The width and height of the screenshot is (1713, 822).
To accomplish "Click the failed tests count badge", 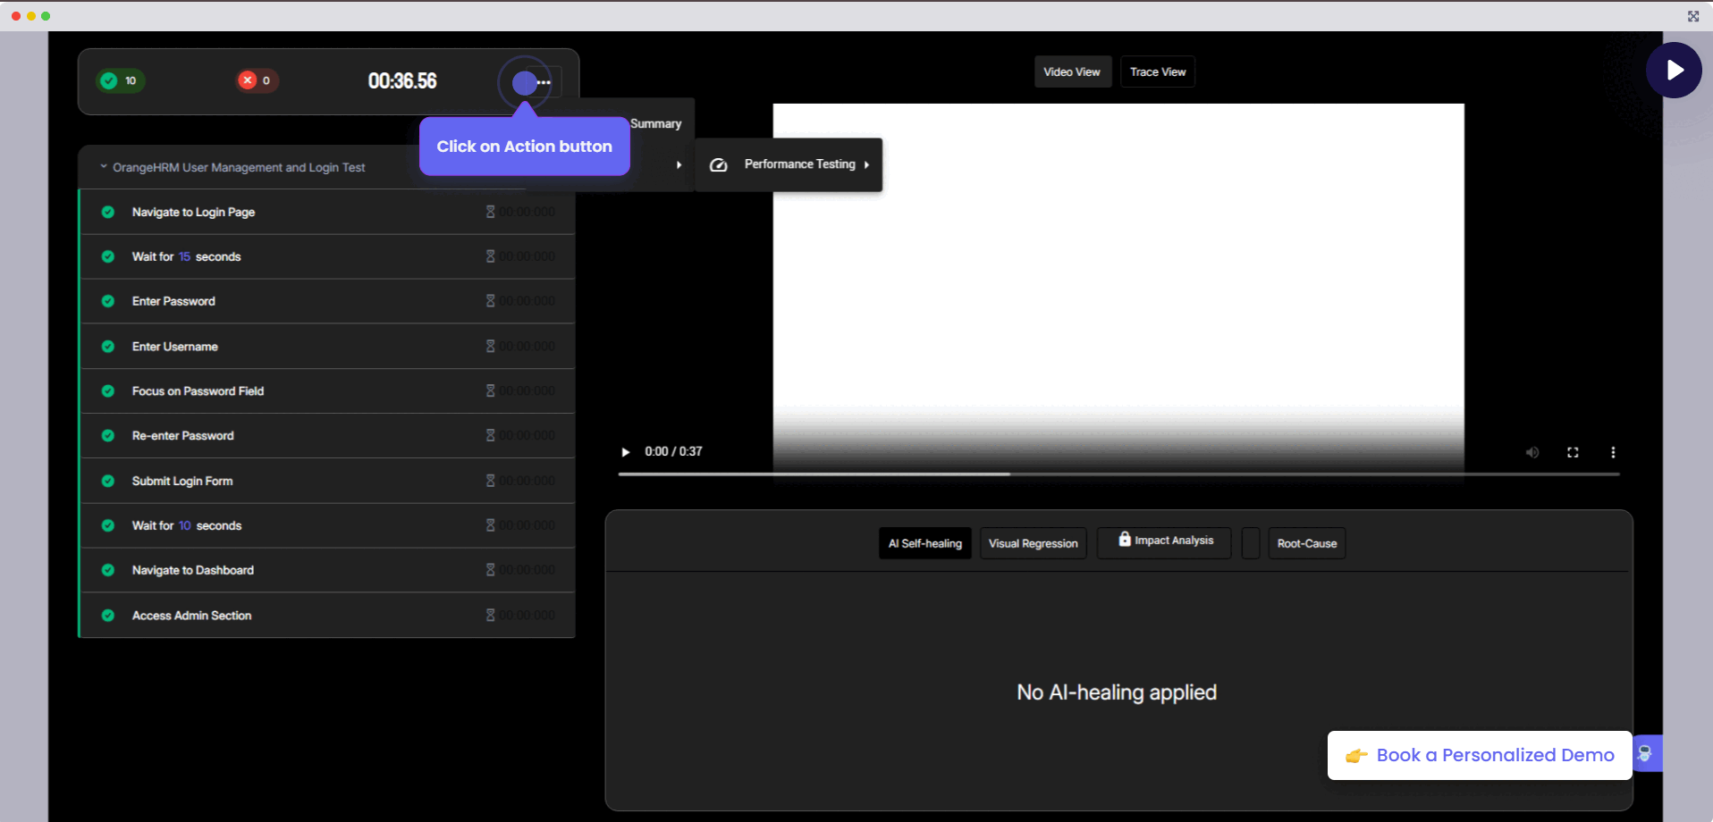I will (257, 81).
